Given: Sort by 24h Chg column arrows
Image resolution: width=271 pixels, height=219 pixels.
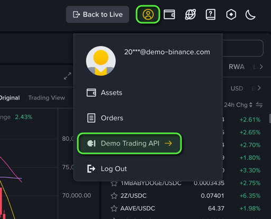Looking at the screenshot, I should [x=251, y=105].
